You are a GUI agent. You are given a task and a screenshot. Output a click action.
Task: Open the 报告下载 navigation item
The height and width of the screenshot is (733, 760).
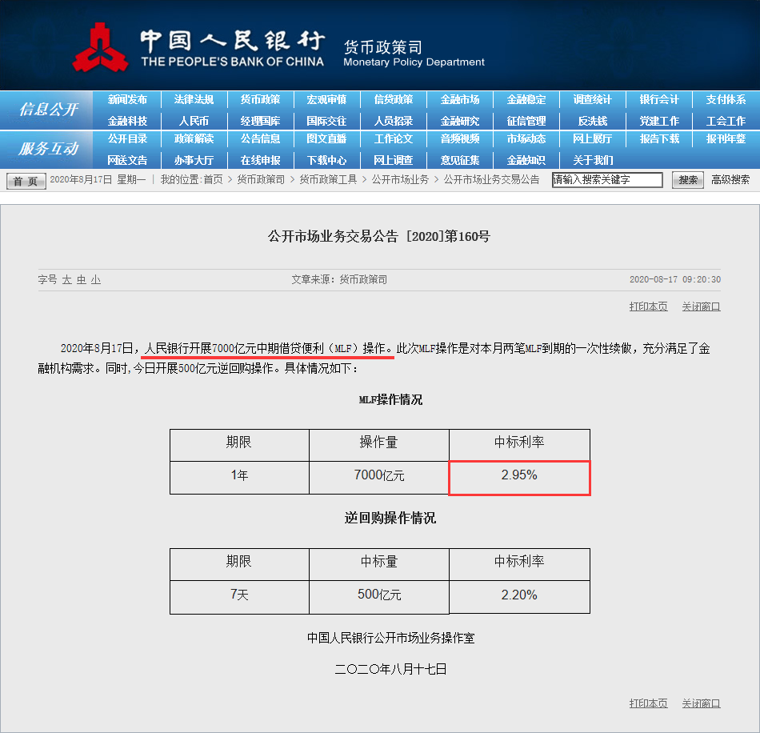[x=659, y=139]
